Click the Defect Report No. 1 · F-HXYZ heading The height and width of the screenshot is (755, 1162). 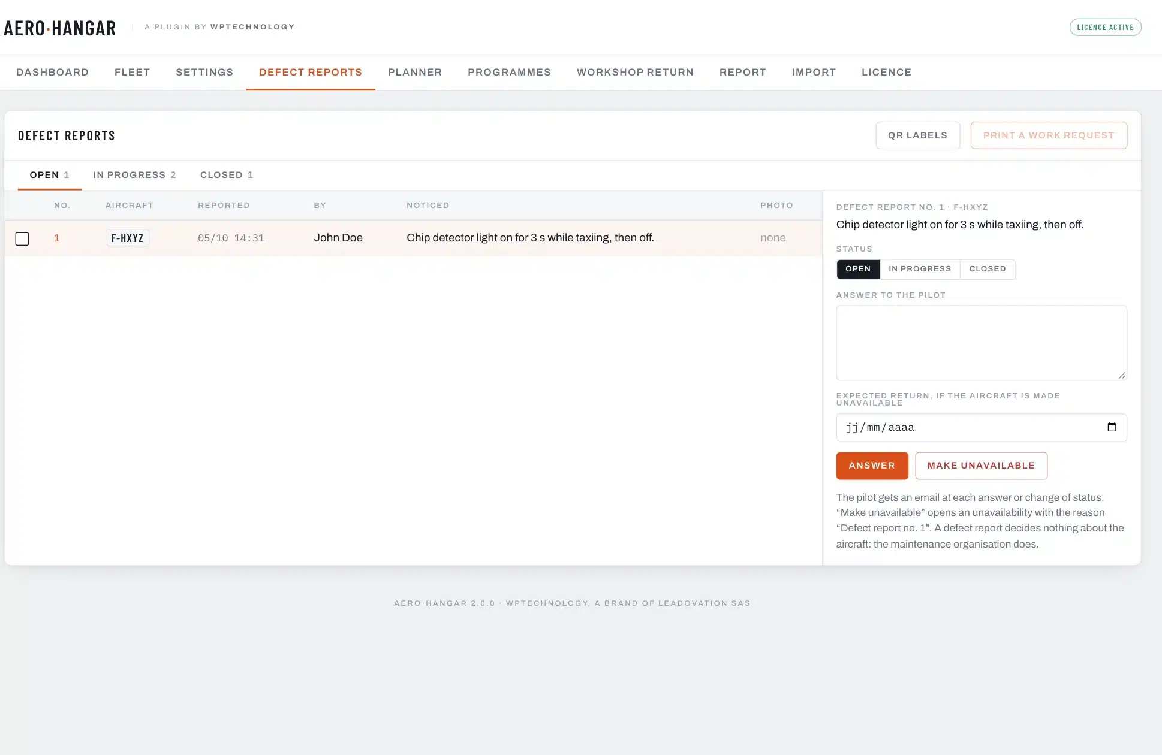pos(912,207)
